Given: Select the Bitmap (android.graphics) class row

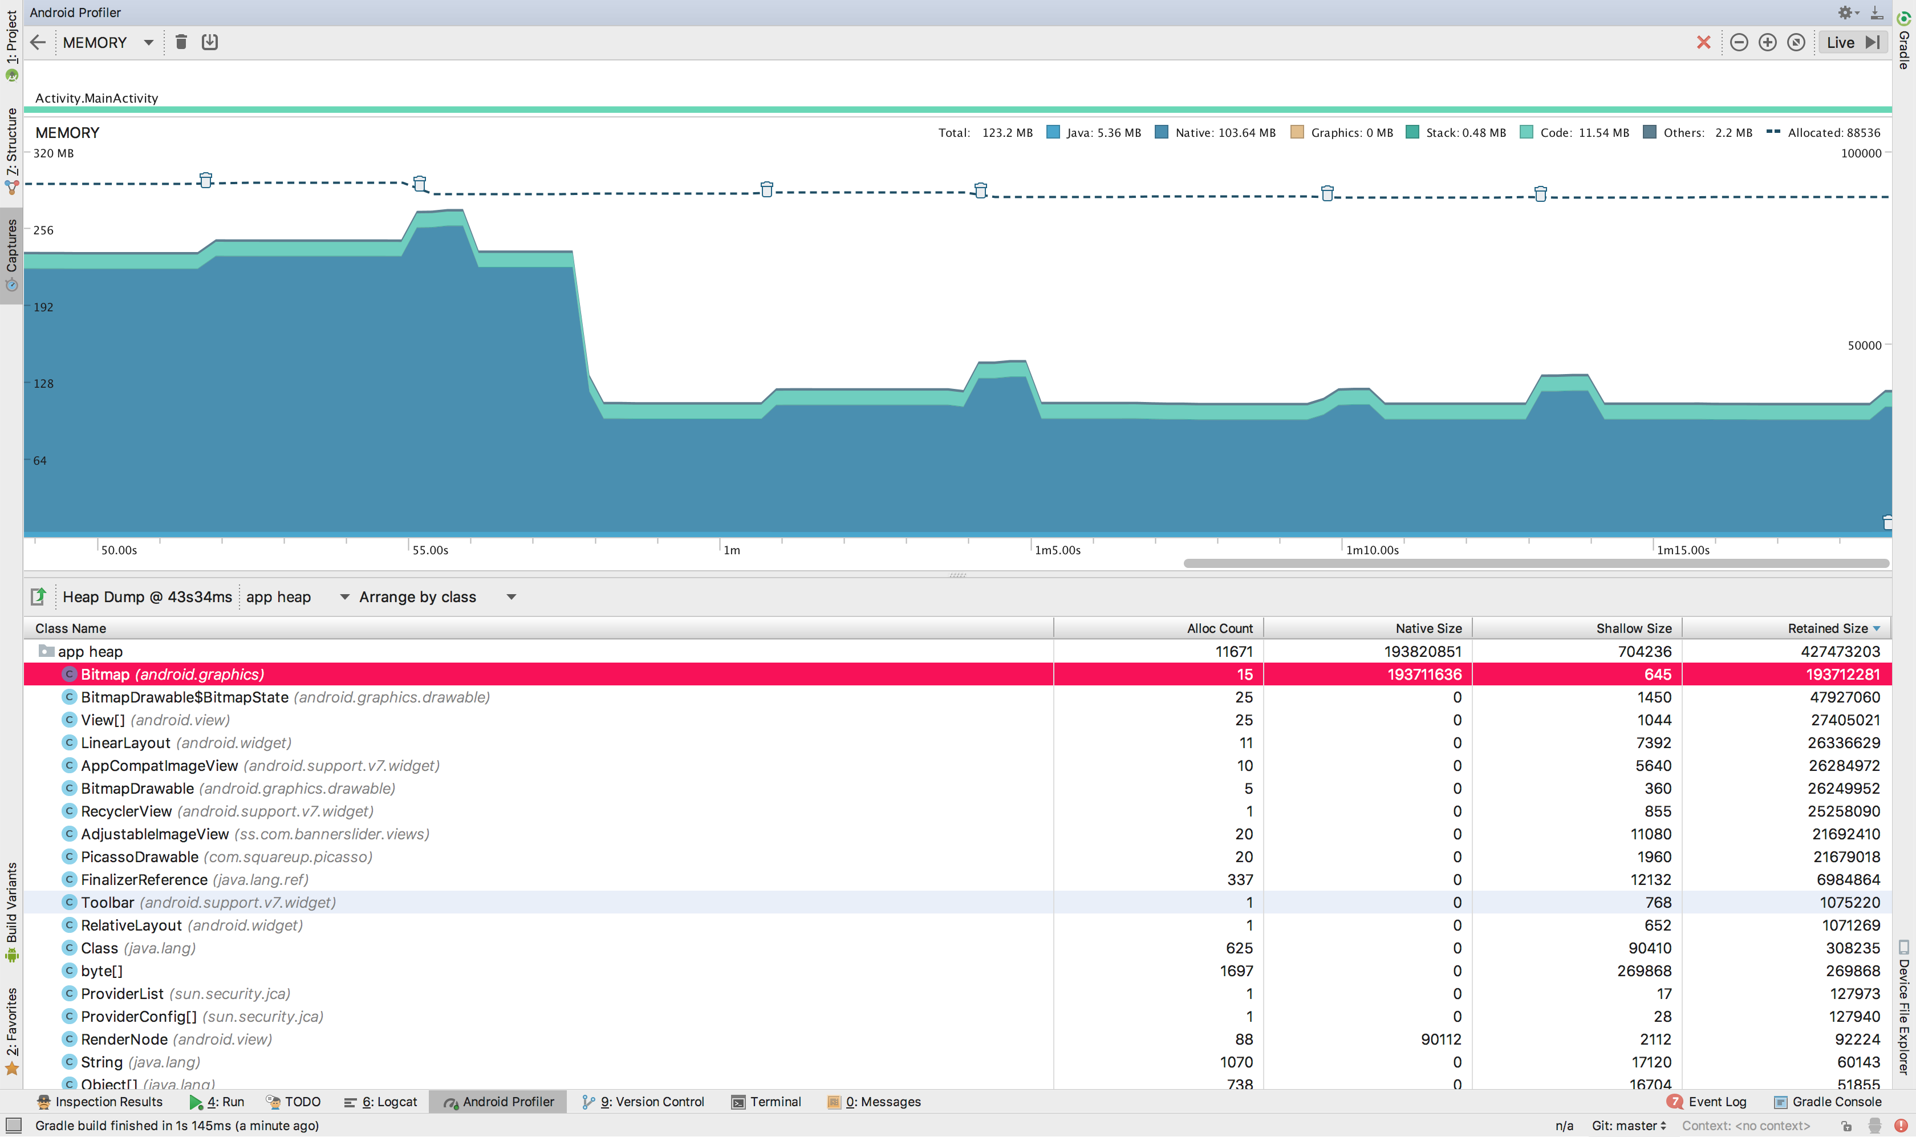Looking at the screenshot, I should (x=957, y=674).
